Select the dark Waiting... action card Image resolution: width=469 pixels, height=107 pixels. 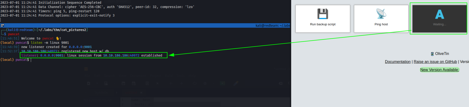tap(440, 19)
